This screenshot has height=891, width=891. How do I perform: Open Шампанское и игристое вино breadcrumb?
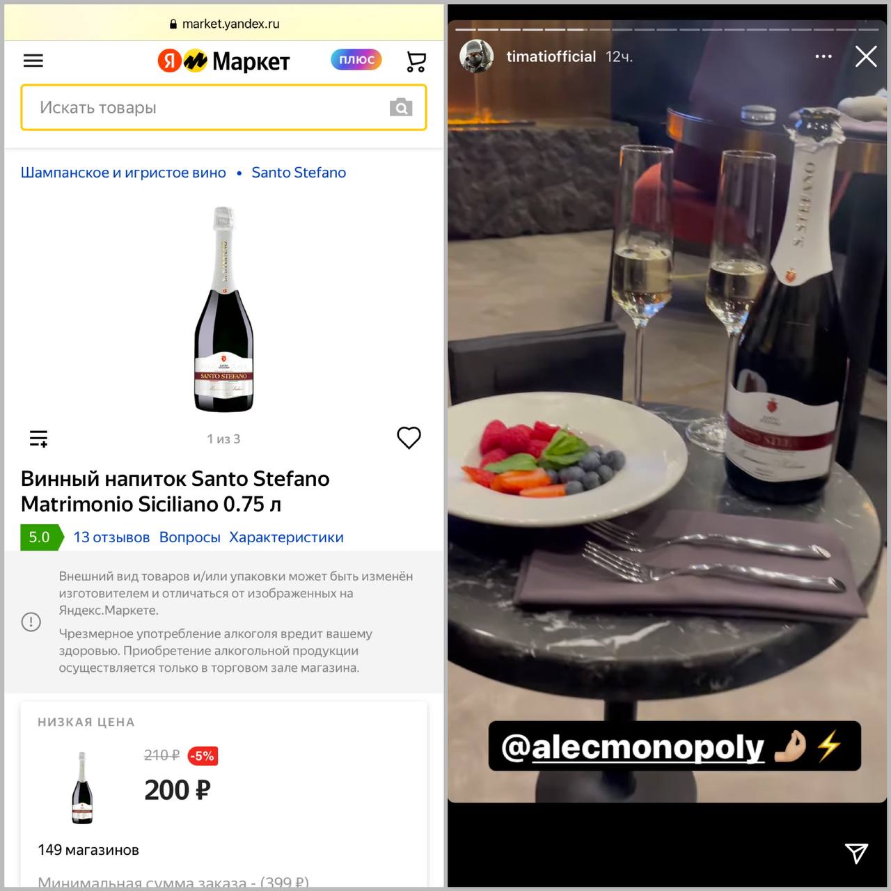pos(123,173)
